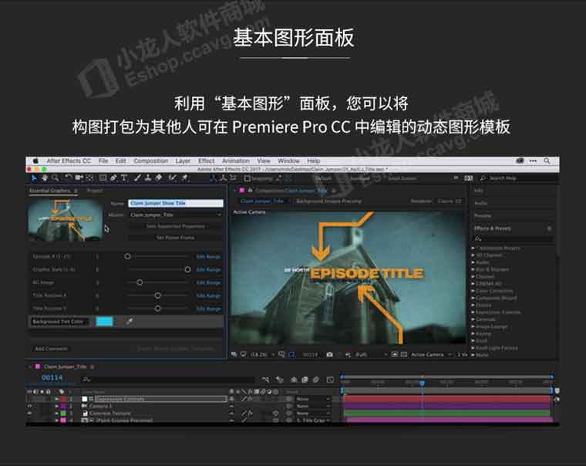
Task: Select the Zoom magnifier tool
Action: pos(56,177)
